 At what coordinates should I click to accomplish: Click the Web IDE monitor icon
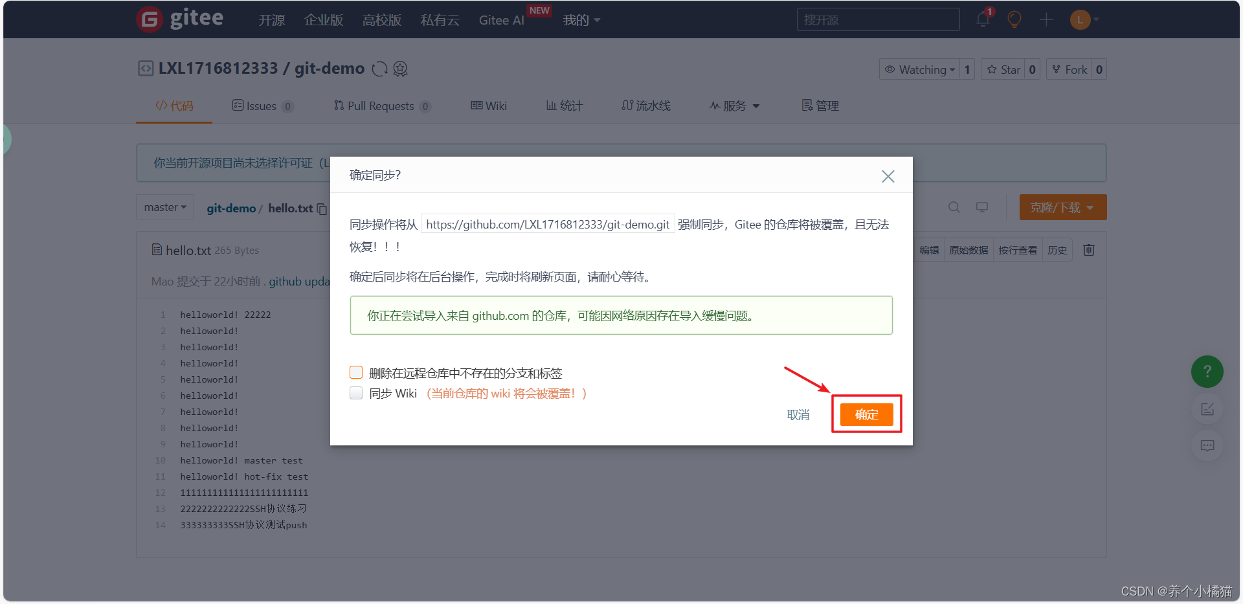coord(982,207)
